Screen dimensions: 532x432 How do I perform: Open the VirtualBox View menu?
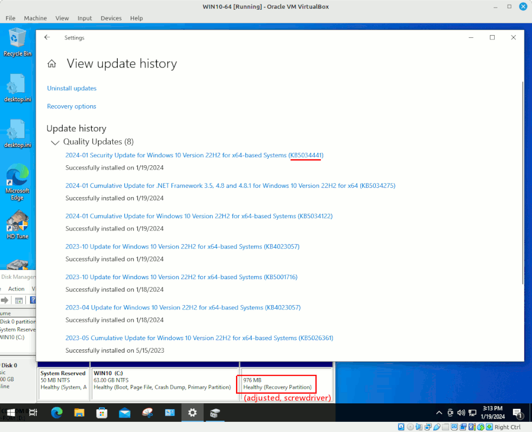tap(62, 18)
